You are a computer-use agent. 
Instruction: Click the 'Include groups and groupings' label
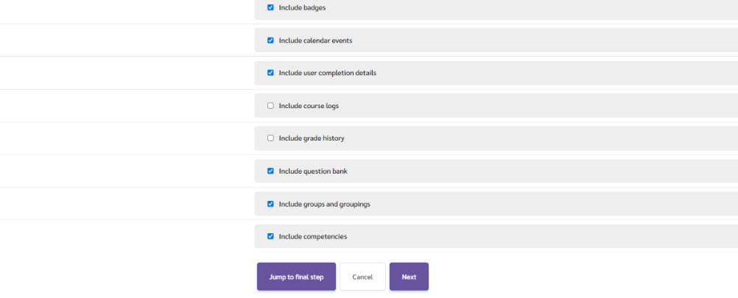pos(324,204)
